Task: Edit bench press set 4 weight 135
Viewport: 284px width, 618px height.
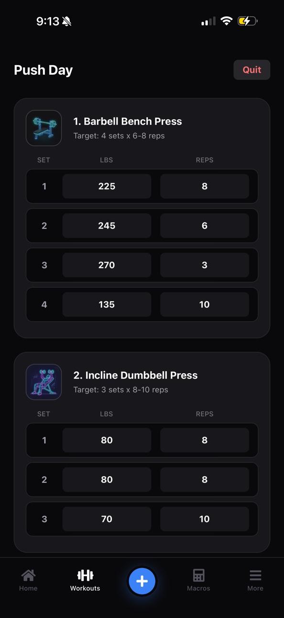Action: pyautogui.click(x=107, y=304)
